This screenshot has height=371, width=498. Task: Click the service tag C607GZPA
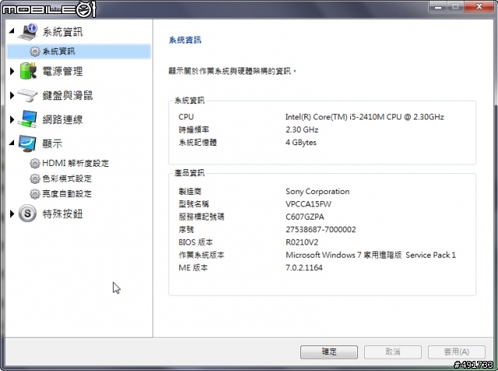[x=304, y=217]
